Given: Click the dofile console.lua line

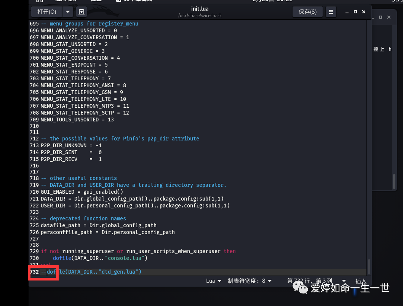Looking at the screenshot, I should (100, 258).
